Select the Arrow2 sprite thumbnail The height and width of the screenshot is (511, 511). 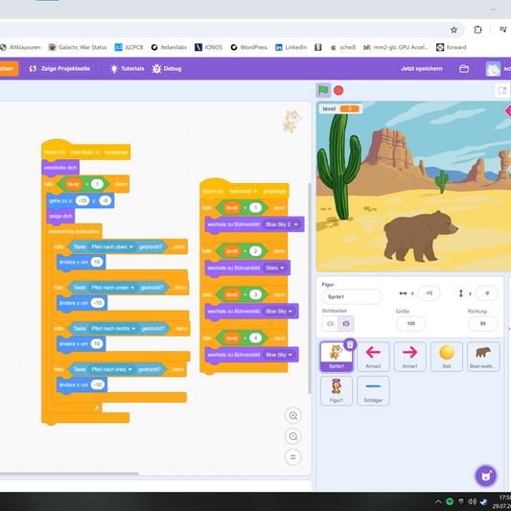pyautogui.click(x=373, y=357)
